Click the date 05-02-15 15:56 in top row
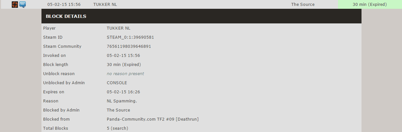 click(64, 5)
